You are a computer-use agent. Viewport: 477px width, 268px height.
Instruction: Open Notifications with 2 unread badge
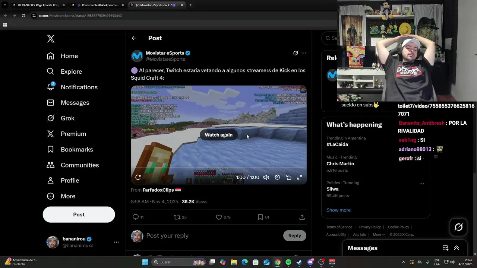72,87
